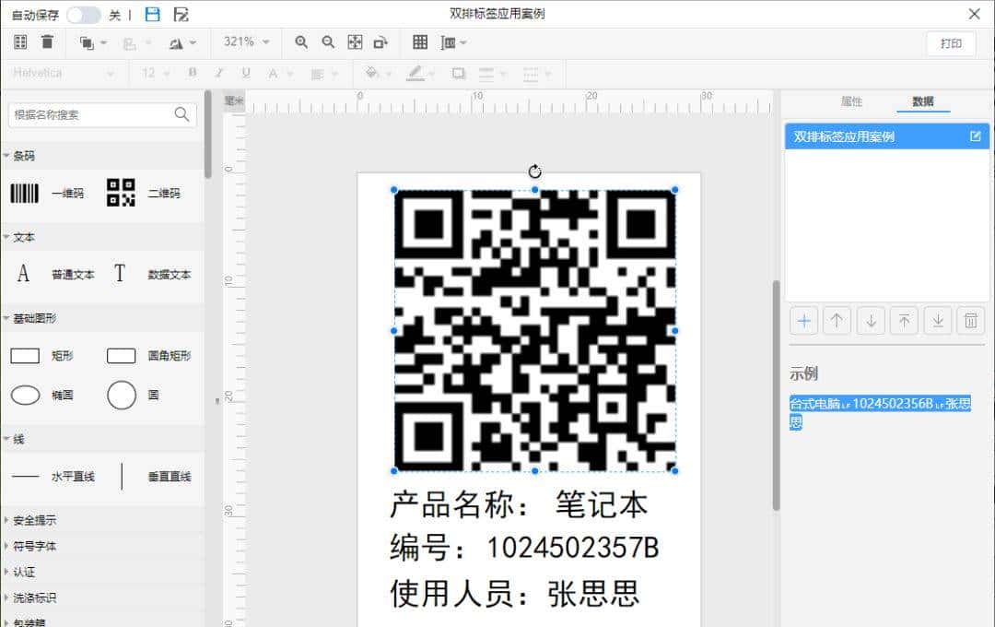The height and width of the screenshot is (627, 995).
Task: Click the zoom-in magnifier icon
Action: [x=302, y=42]
